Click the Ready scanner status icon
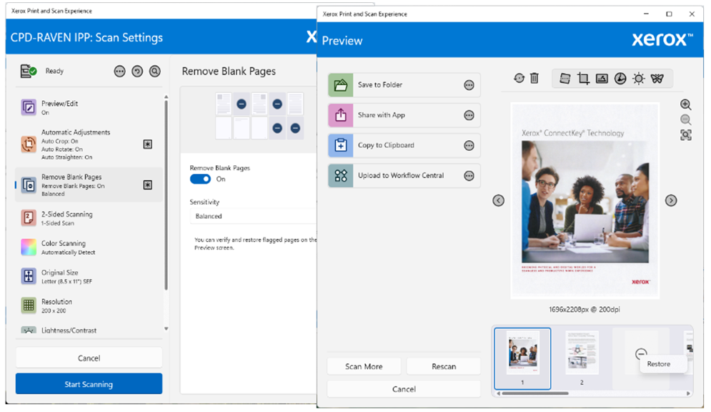The height and width of the screenshot is (412, 711). 28,72
